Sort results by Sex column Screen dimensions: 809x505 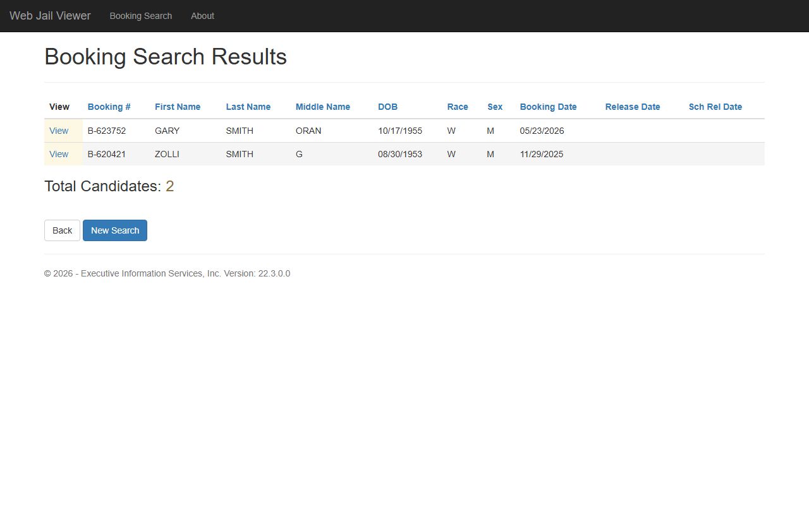pyautogui.click(x=495, y=107)
